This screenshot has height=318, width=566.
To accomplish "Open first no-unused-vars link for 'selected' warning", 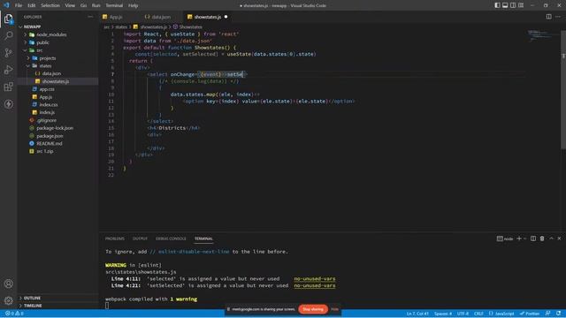I will [315, 279].
